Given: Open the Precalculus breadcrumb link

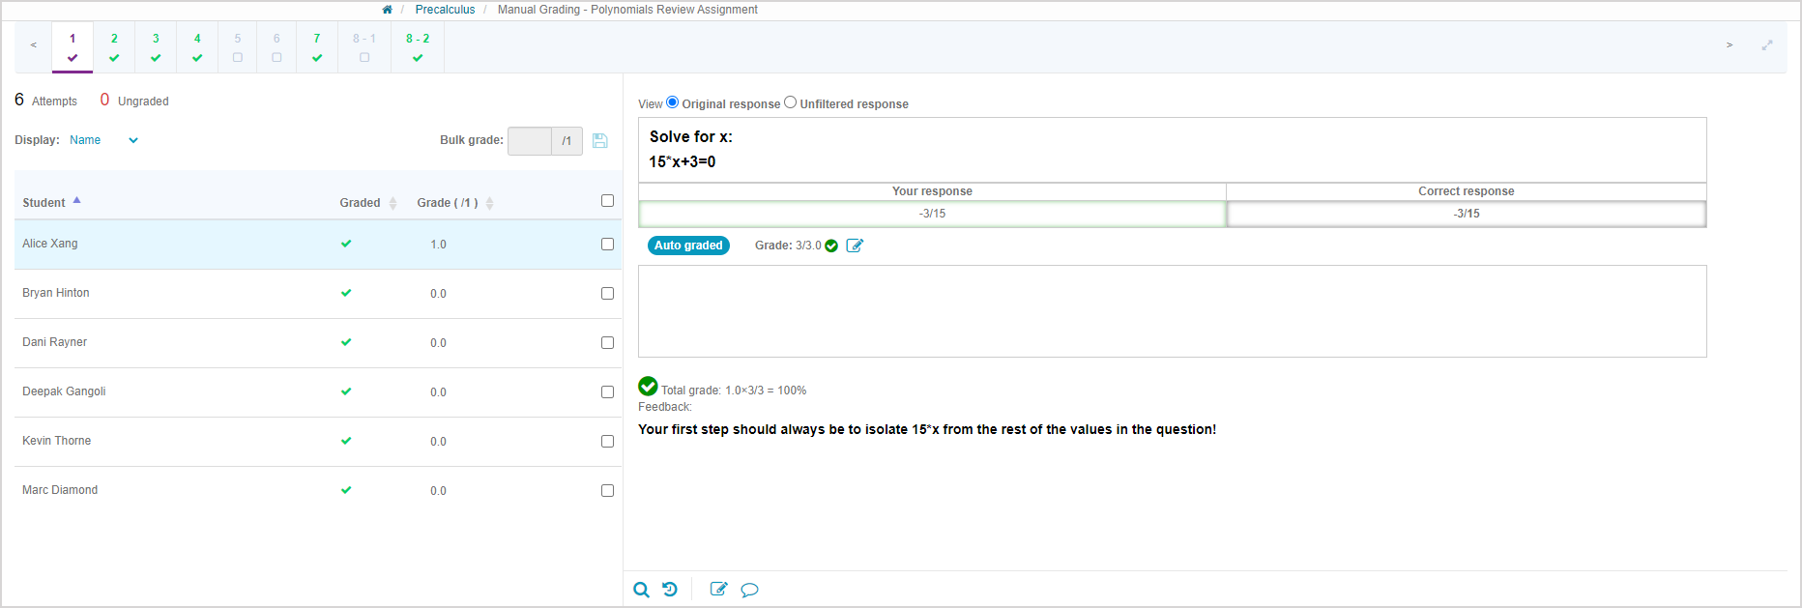Looking at the screenshot, I should coord(445,10).
